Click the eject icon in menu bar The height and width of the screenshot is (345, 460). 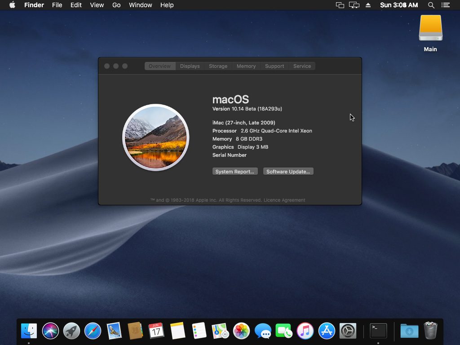point(368,5)
